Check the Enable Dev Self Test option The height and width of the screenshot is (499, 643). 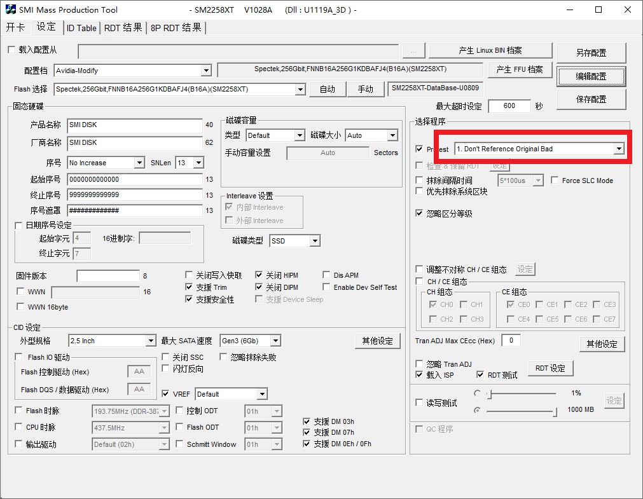(327, 287)
